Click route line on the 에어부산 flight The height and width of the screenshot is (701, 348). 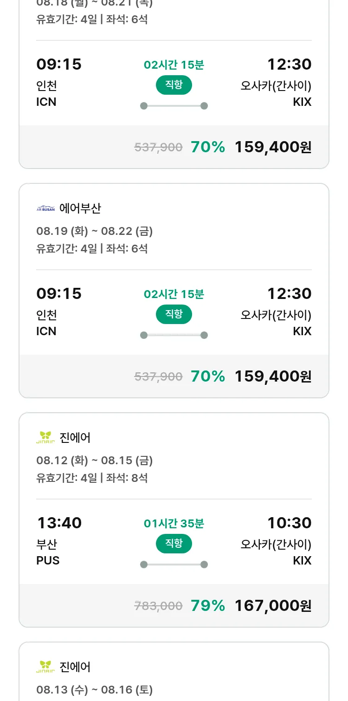(174, 335)
